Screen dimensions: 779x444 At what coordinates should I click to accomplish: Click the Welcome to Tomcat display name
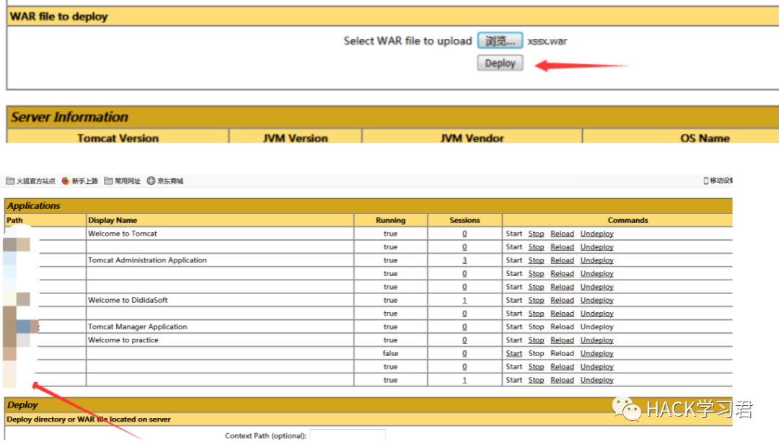click(122, 234)
